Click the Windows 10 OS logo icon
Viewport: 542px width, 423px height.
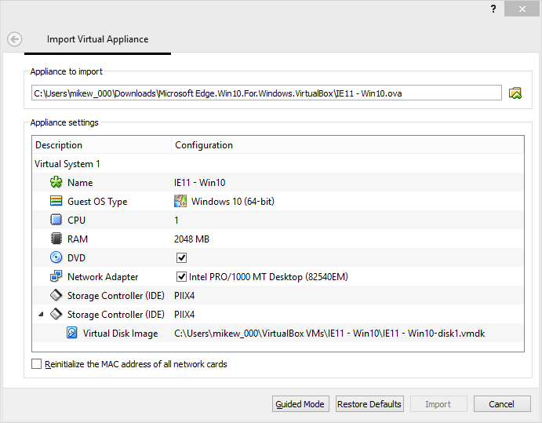pyautogui.click(x=180, y=201)
